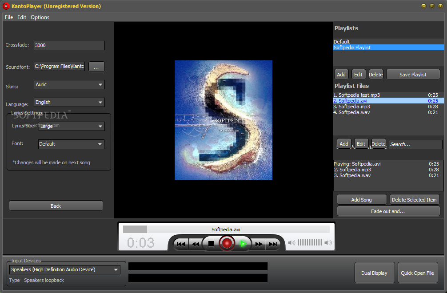Rewind the current track

[196, 244]
